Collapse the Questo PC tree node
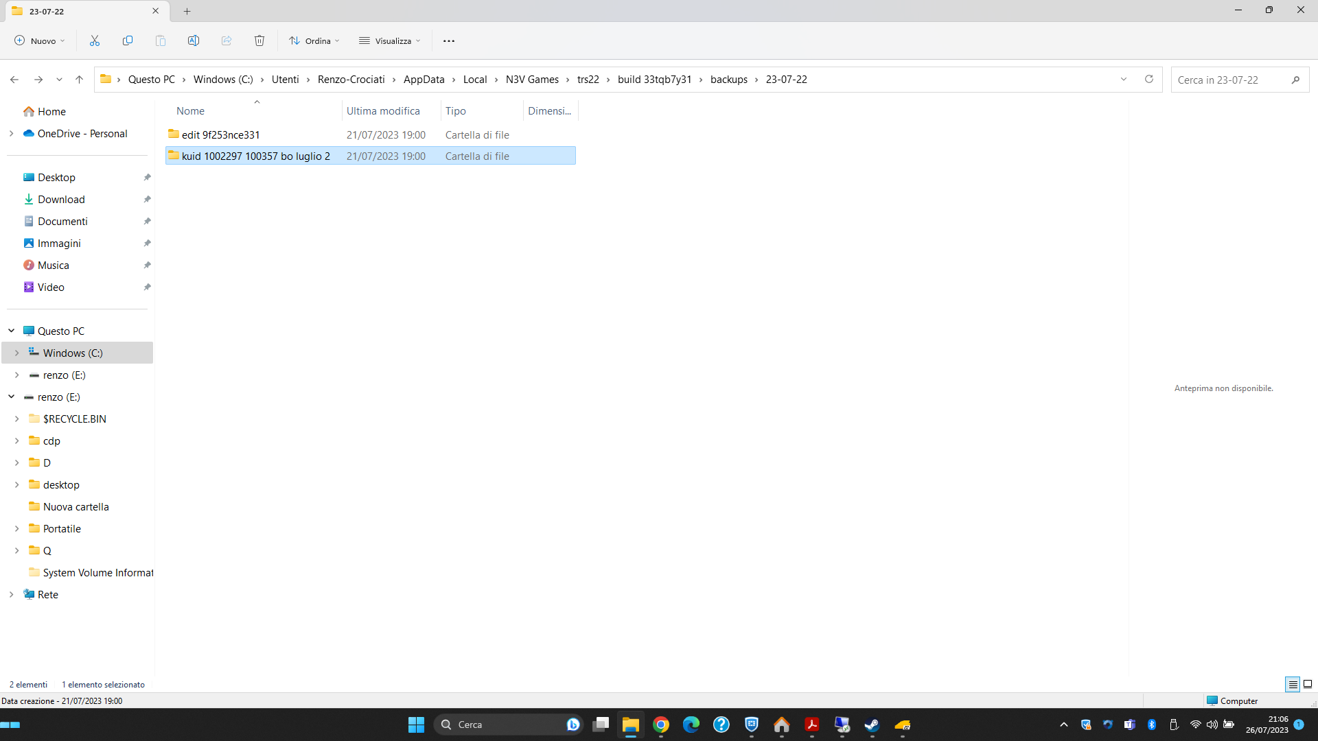The height and width of the screenshot is (741, 1318). tap(12, 331)
